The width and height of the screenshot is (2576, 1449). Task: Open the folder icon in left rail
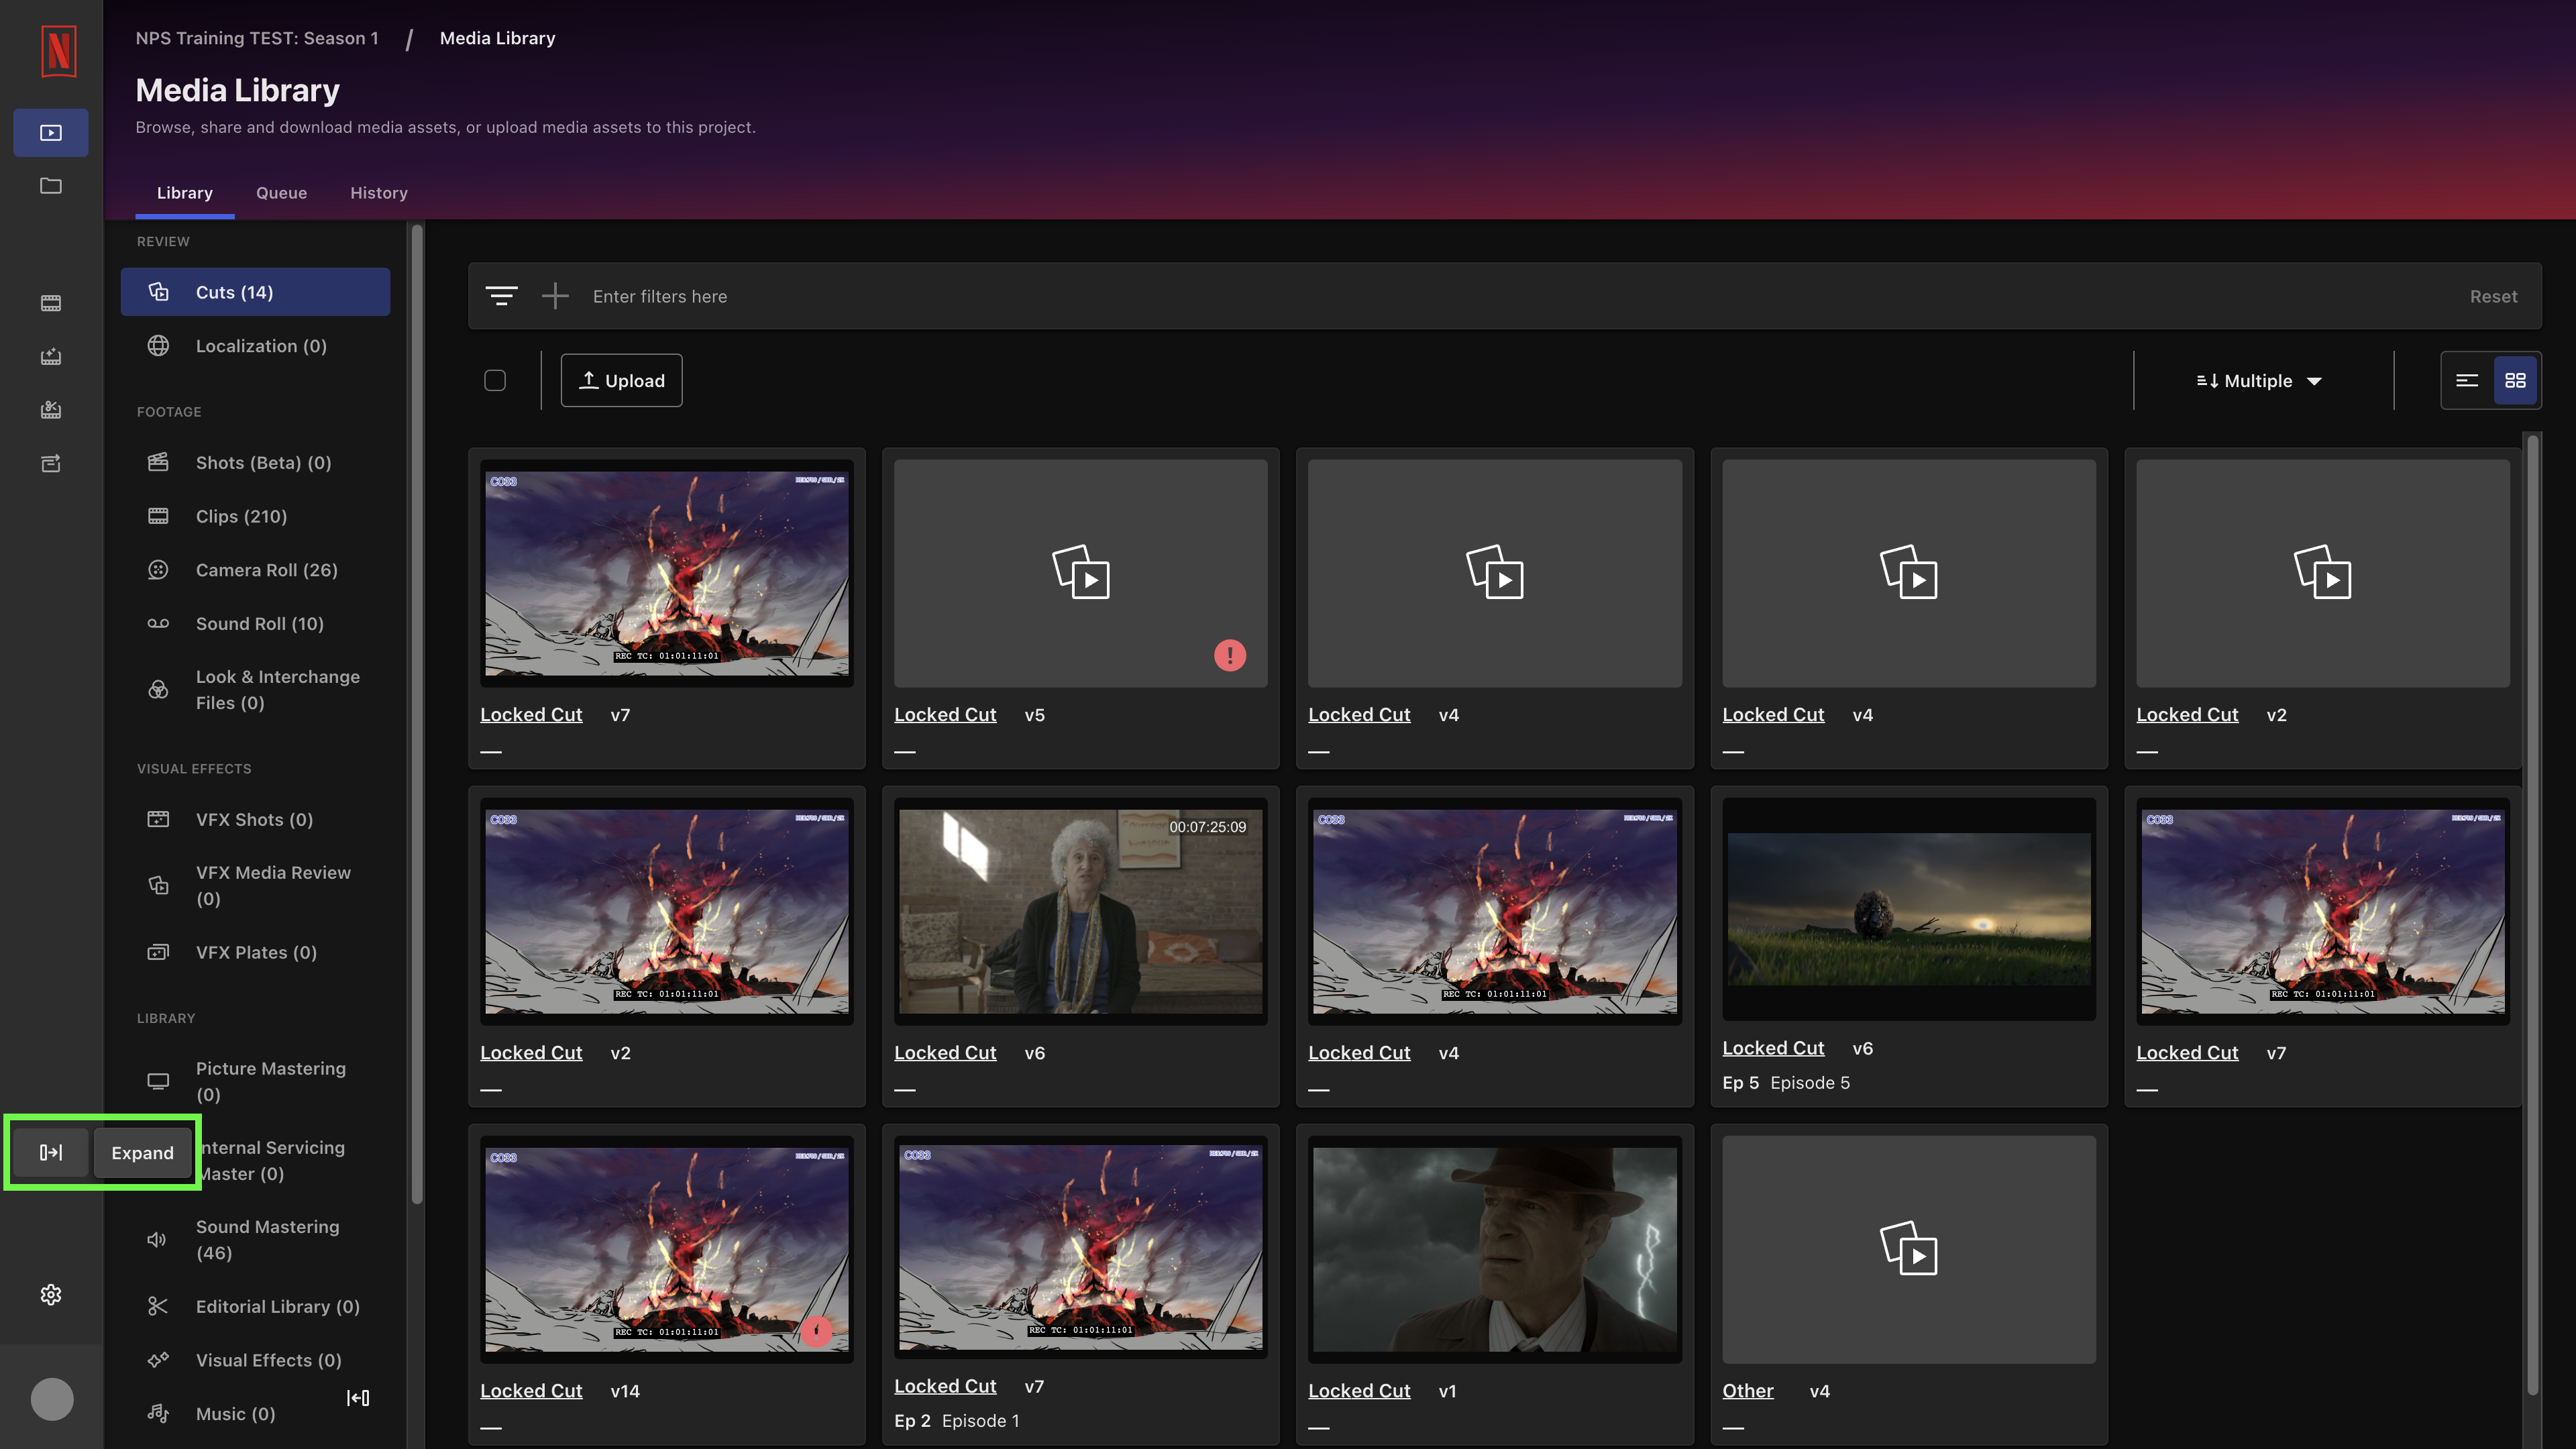click(51, 186)
